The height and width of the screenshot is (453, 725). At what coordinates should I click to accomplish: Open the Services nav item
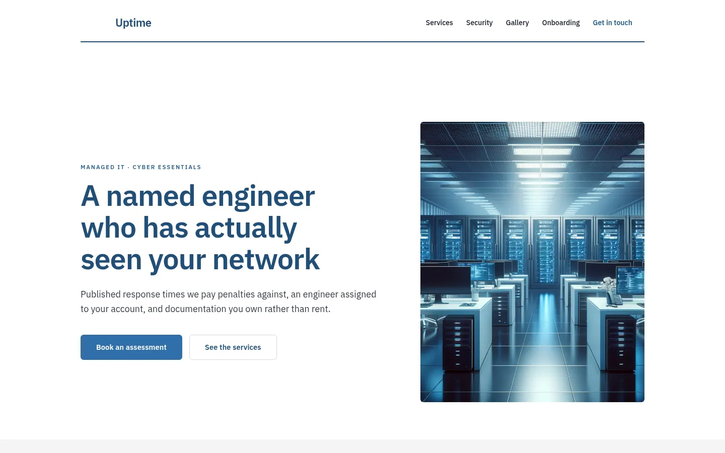439,23
